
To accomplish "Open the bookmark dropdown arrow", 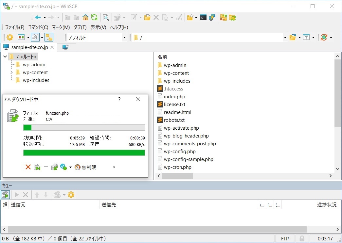I will pyautogui.click(x=196, y=17).
